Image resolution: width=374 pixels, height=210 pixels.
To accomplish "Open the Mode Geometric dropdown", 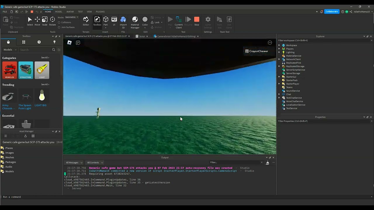I will pyautogui.click(x=72, y=17).
